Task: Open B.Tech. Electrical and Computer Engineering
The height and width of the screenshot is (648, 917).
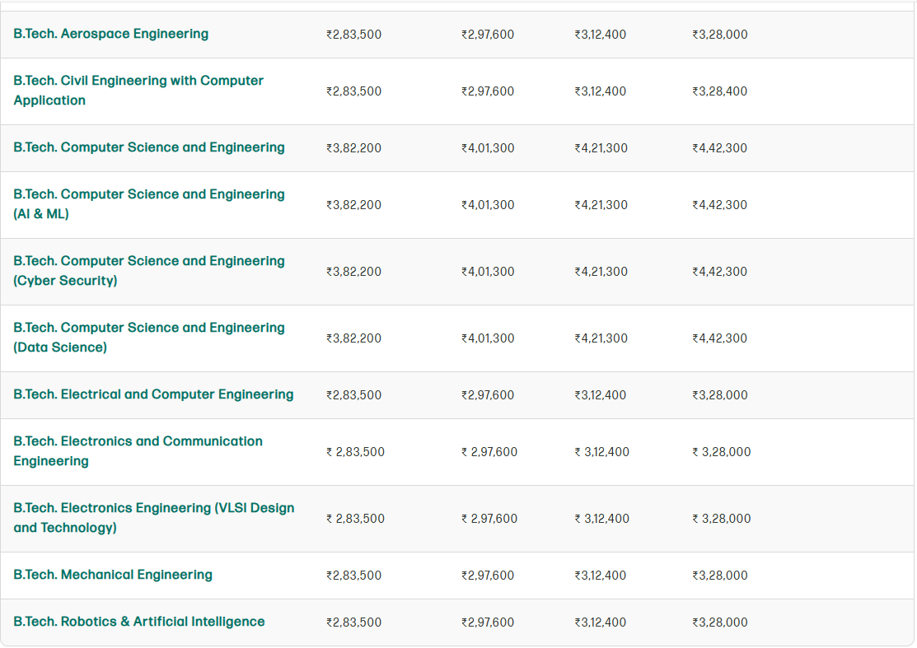Action: [153, 394]
